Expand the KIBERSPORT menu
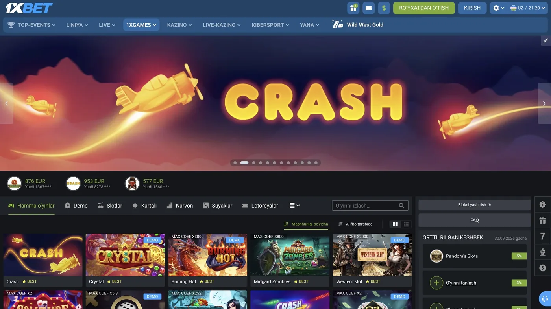Image resolution: width=551 pixels, height=309 pixels. point(270,25)
